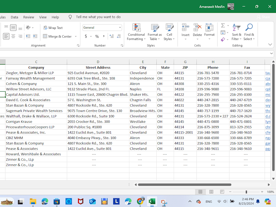Open Outlook from the taskbar

[x=92, y=201]
